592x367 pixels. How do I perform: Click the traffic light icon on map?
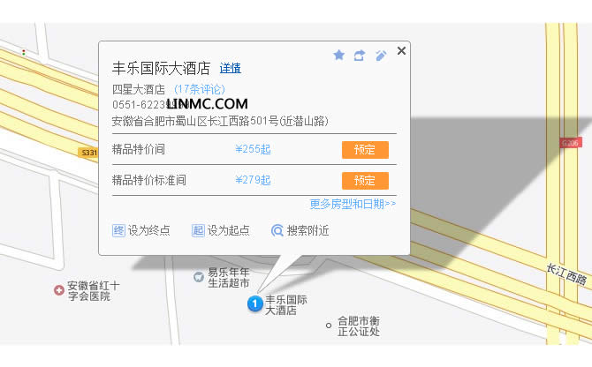tap(24, 52)
